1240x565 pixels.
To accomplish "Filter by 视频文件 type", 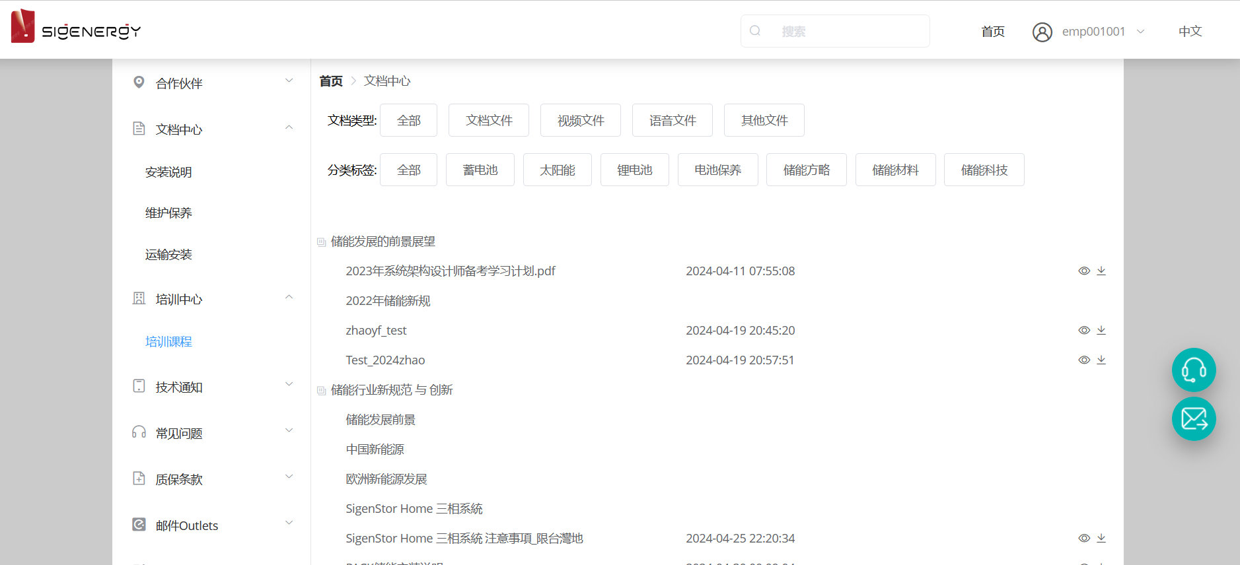I will [x=581, y=120].
